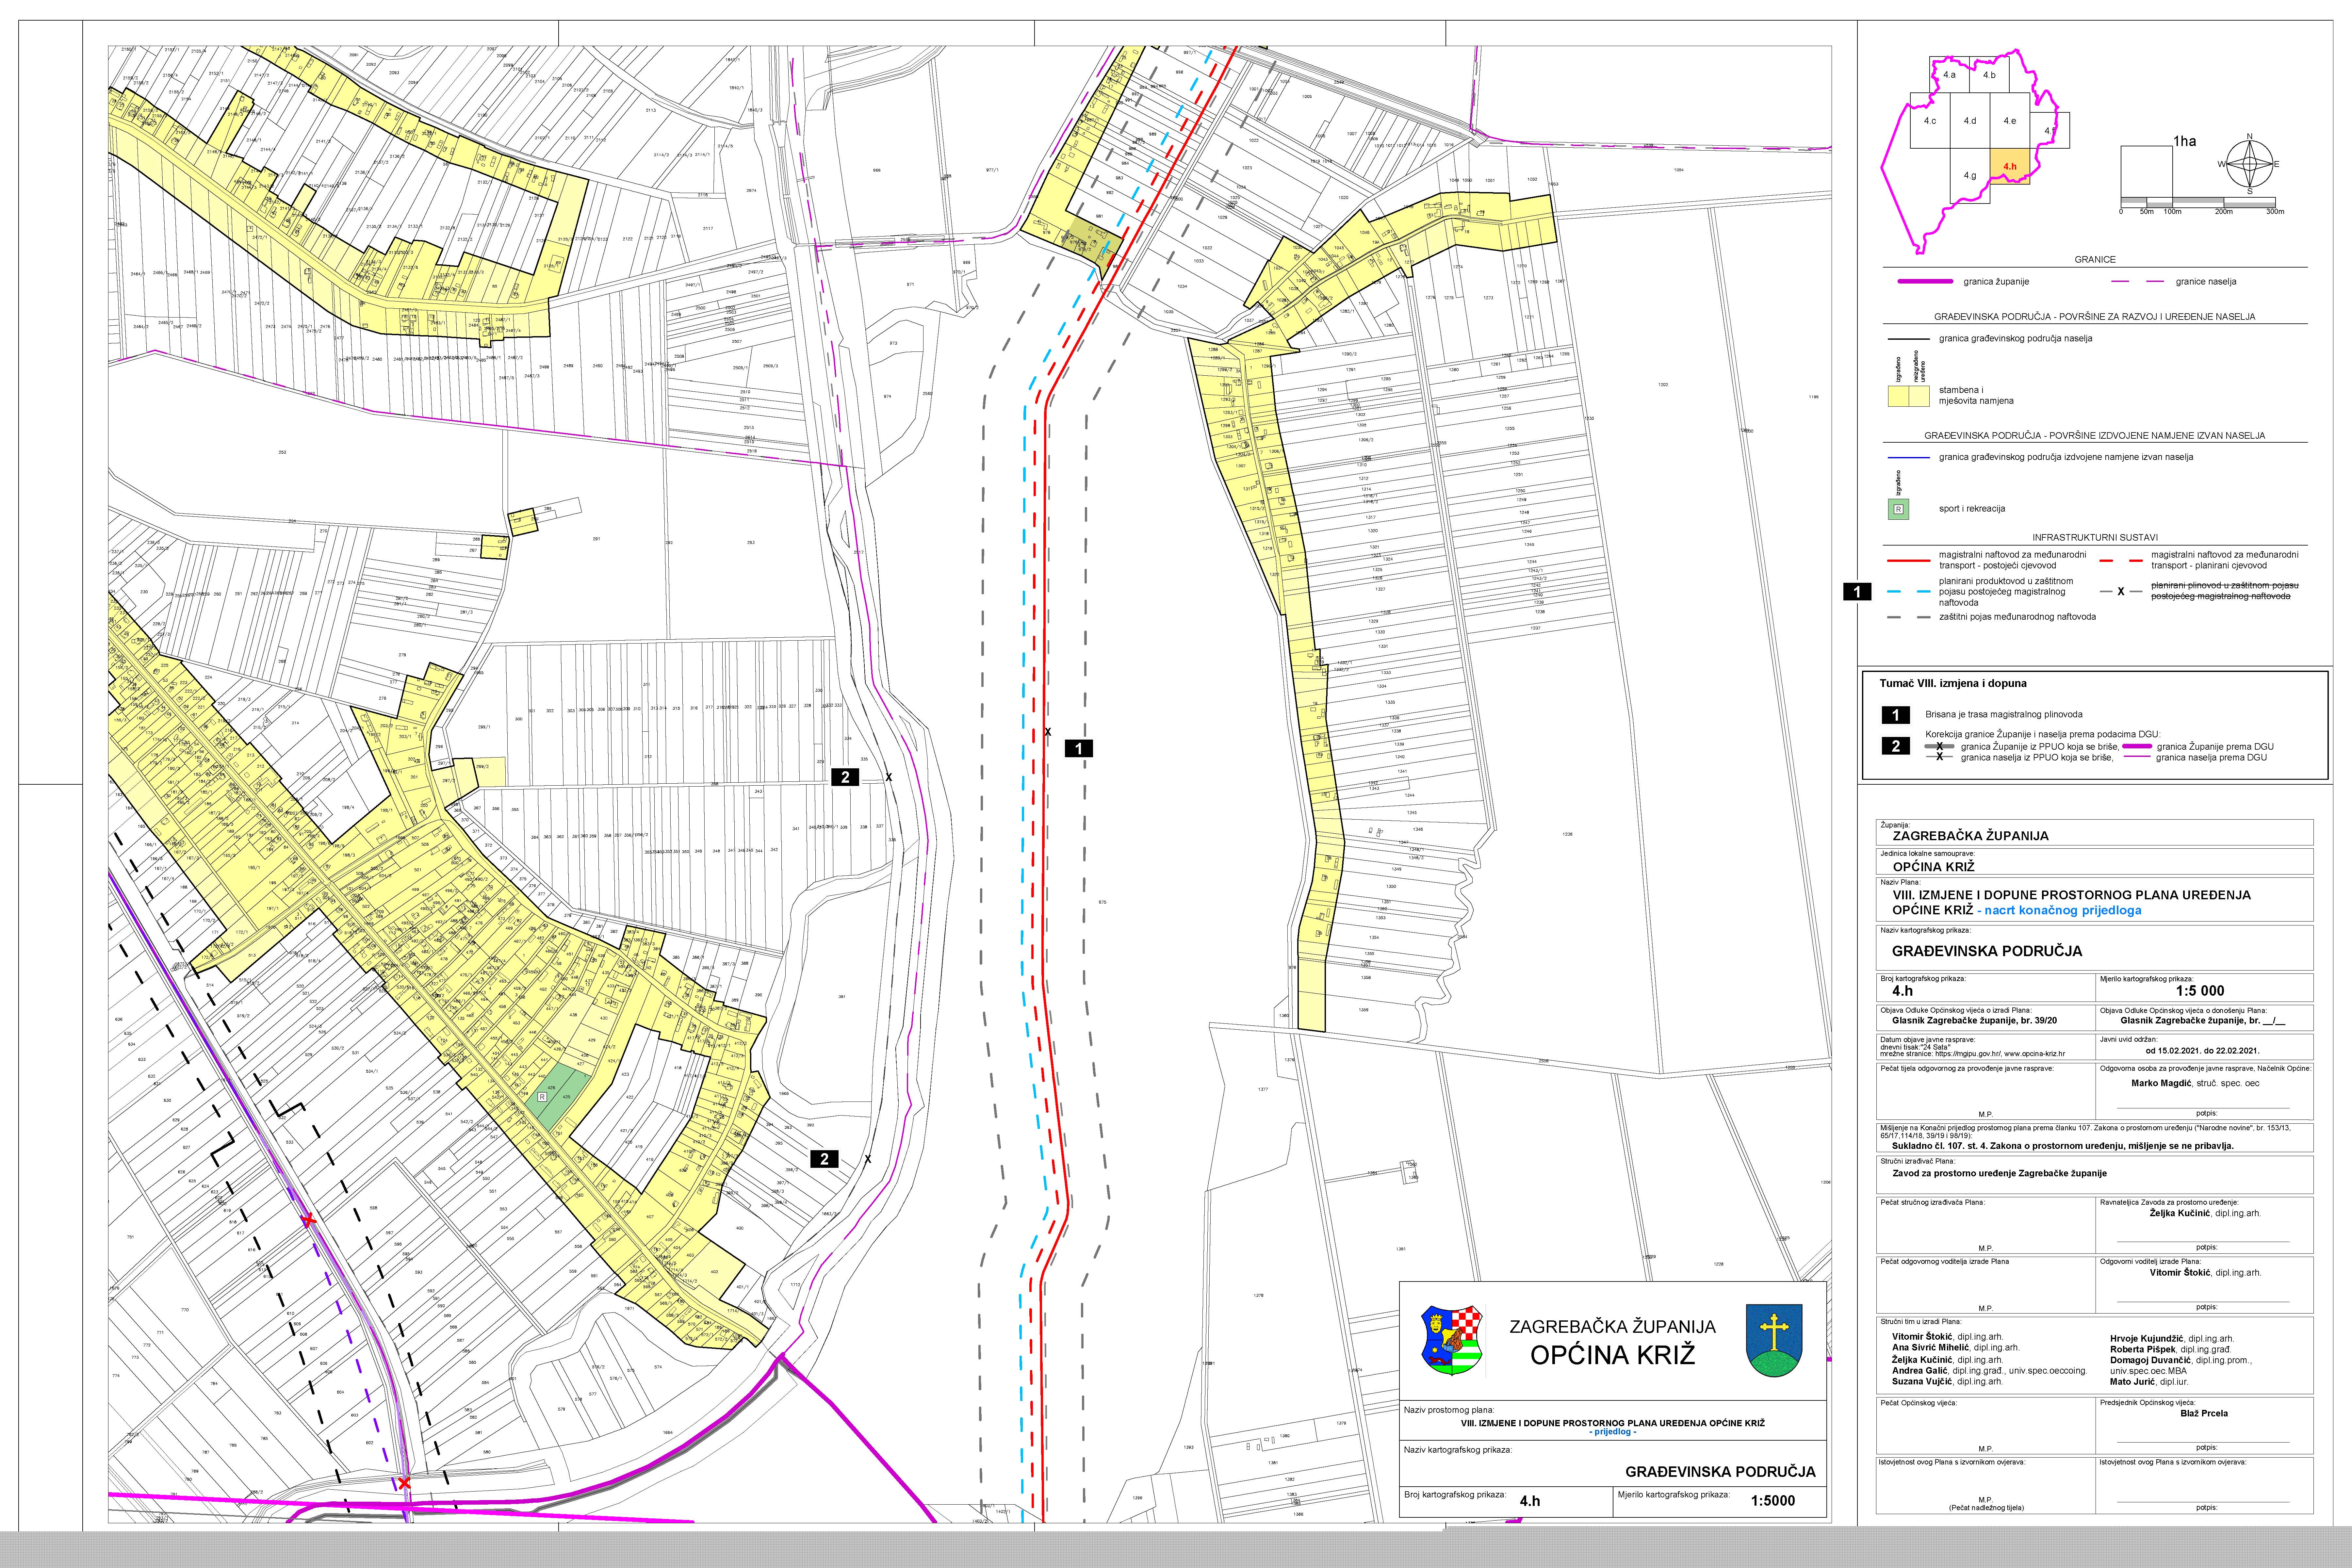This screenshot has width=2352, height=1568.
Task: Click the 'sport i rekreacija' legend label
Action: [1972, 509]
